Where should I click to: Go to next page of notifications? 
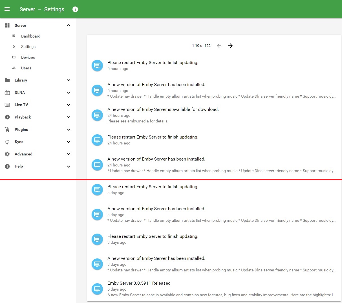coord(230,46)
